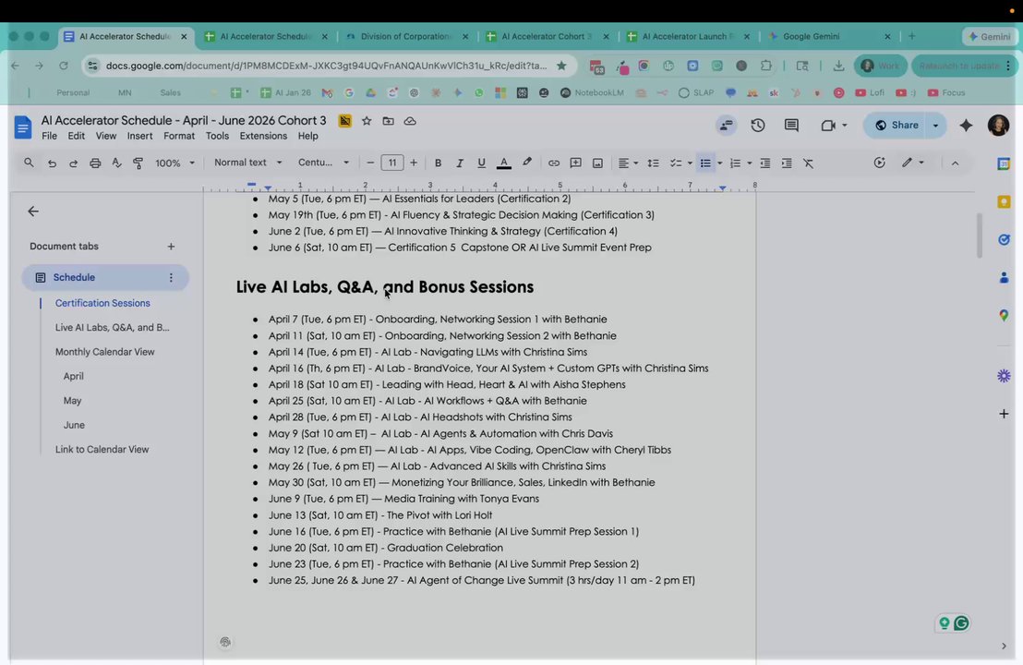Screen dimensions: 1023x665
Task: Add a comment from toolbar
Action: point(575,163)
